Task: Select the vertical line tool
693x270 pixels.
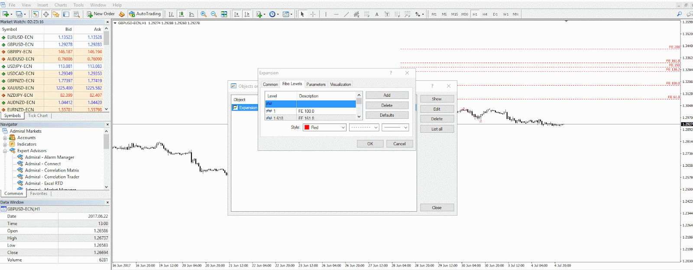Action: [326, 14]
